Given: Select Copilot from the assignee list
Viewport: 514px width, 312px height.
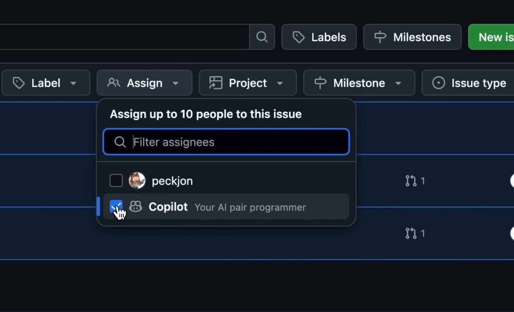Looking at the screenshot, I should (168, 207).
